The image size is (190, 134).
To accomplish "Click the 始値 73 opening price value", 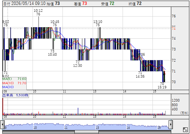I will [x=53, y=4].
